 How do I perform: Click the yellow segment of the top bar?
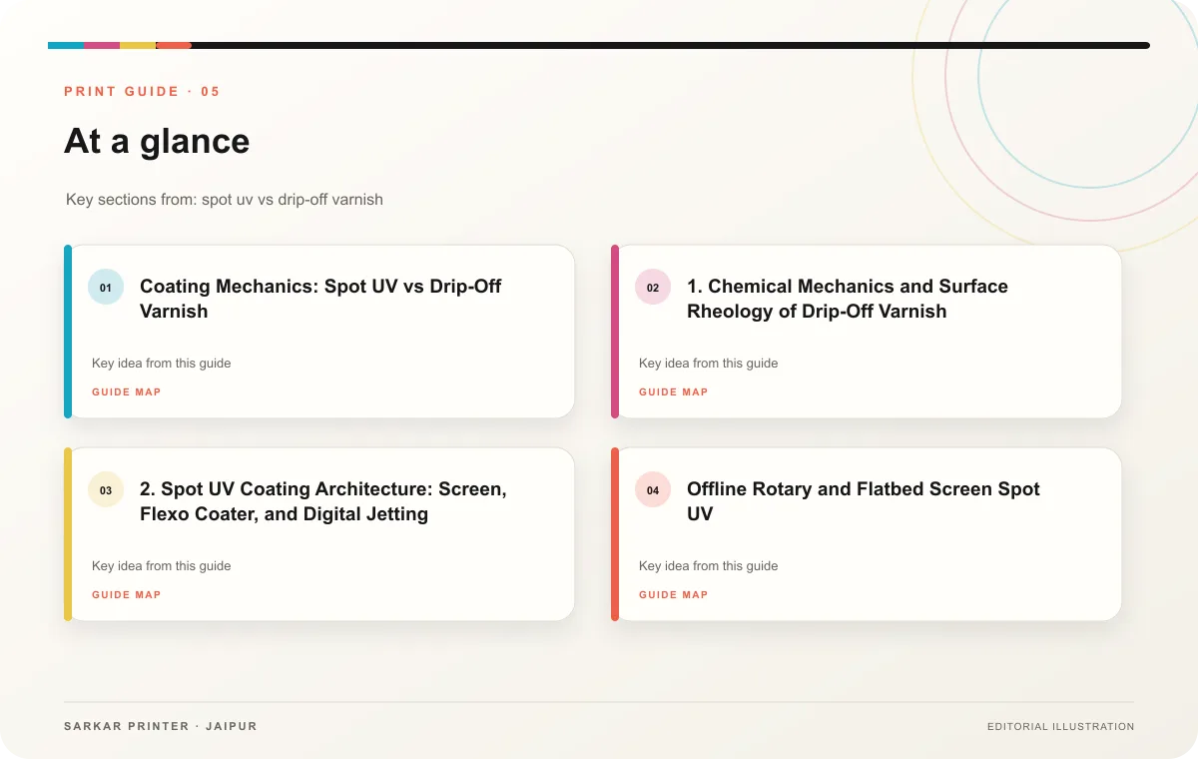click(138, 45)
